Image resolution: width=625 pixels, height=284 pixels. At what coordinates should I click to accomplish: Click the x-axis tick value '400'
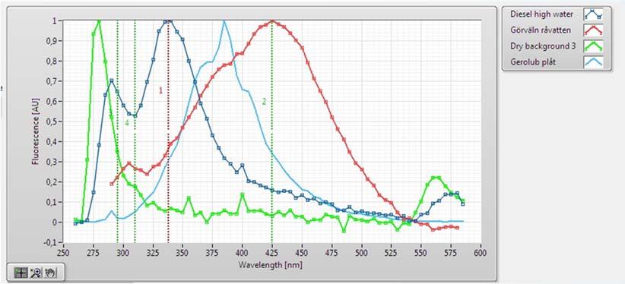point(243,252)
